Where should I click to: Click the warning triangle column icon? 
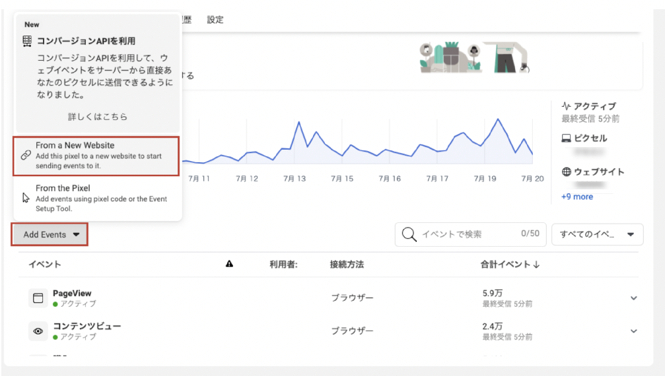[229, 265]
